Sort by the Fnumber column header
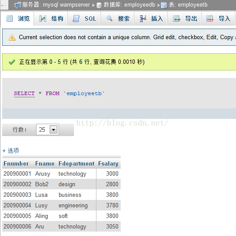Viewport: 236px width, 236px height. point(16,164)
